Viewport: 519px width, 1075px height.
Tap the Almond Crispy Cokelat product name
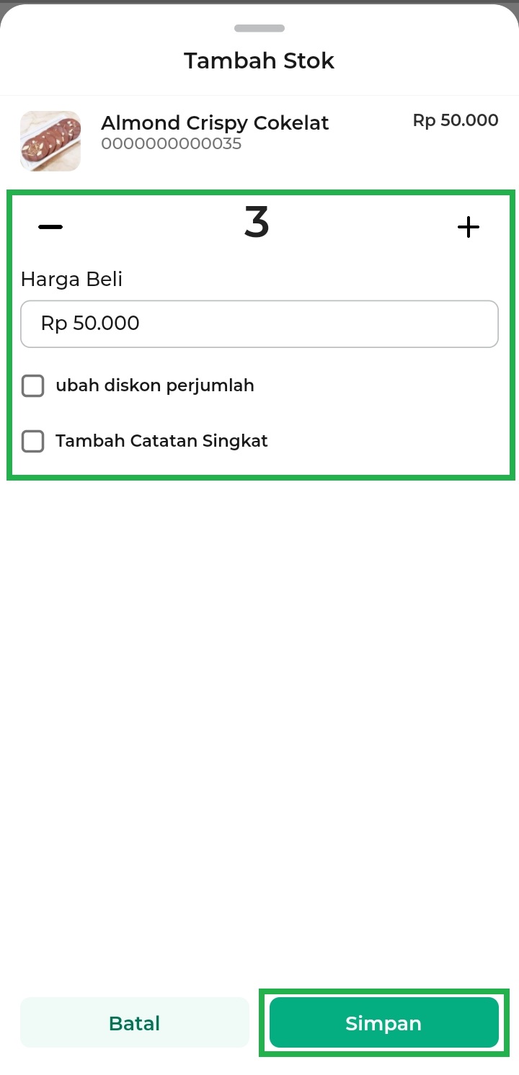pos(215,123)
